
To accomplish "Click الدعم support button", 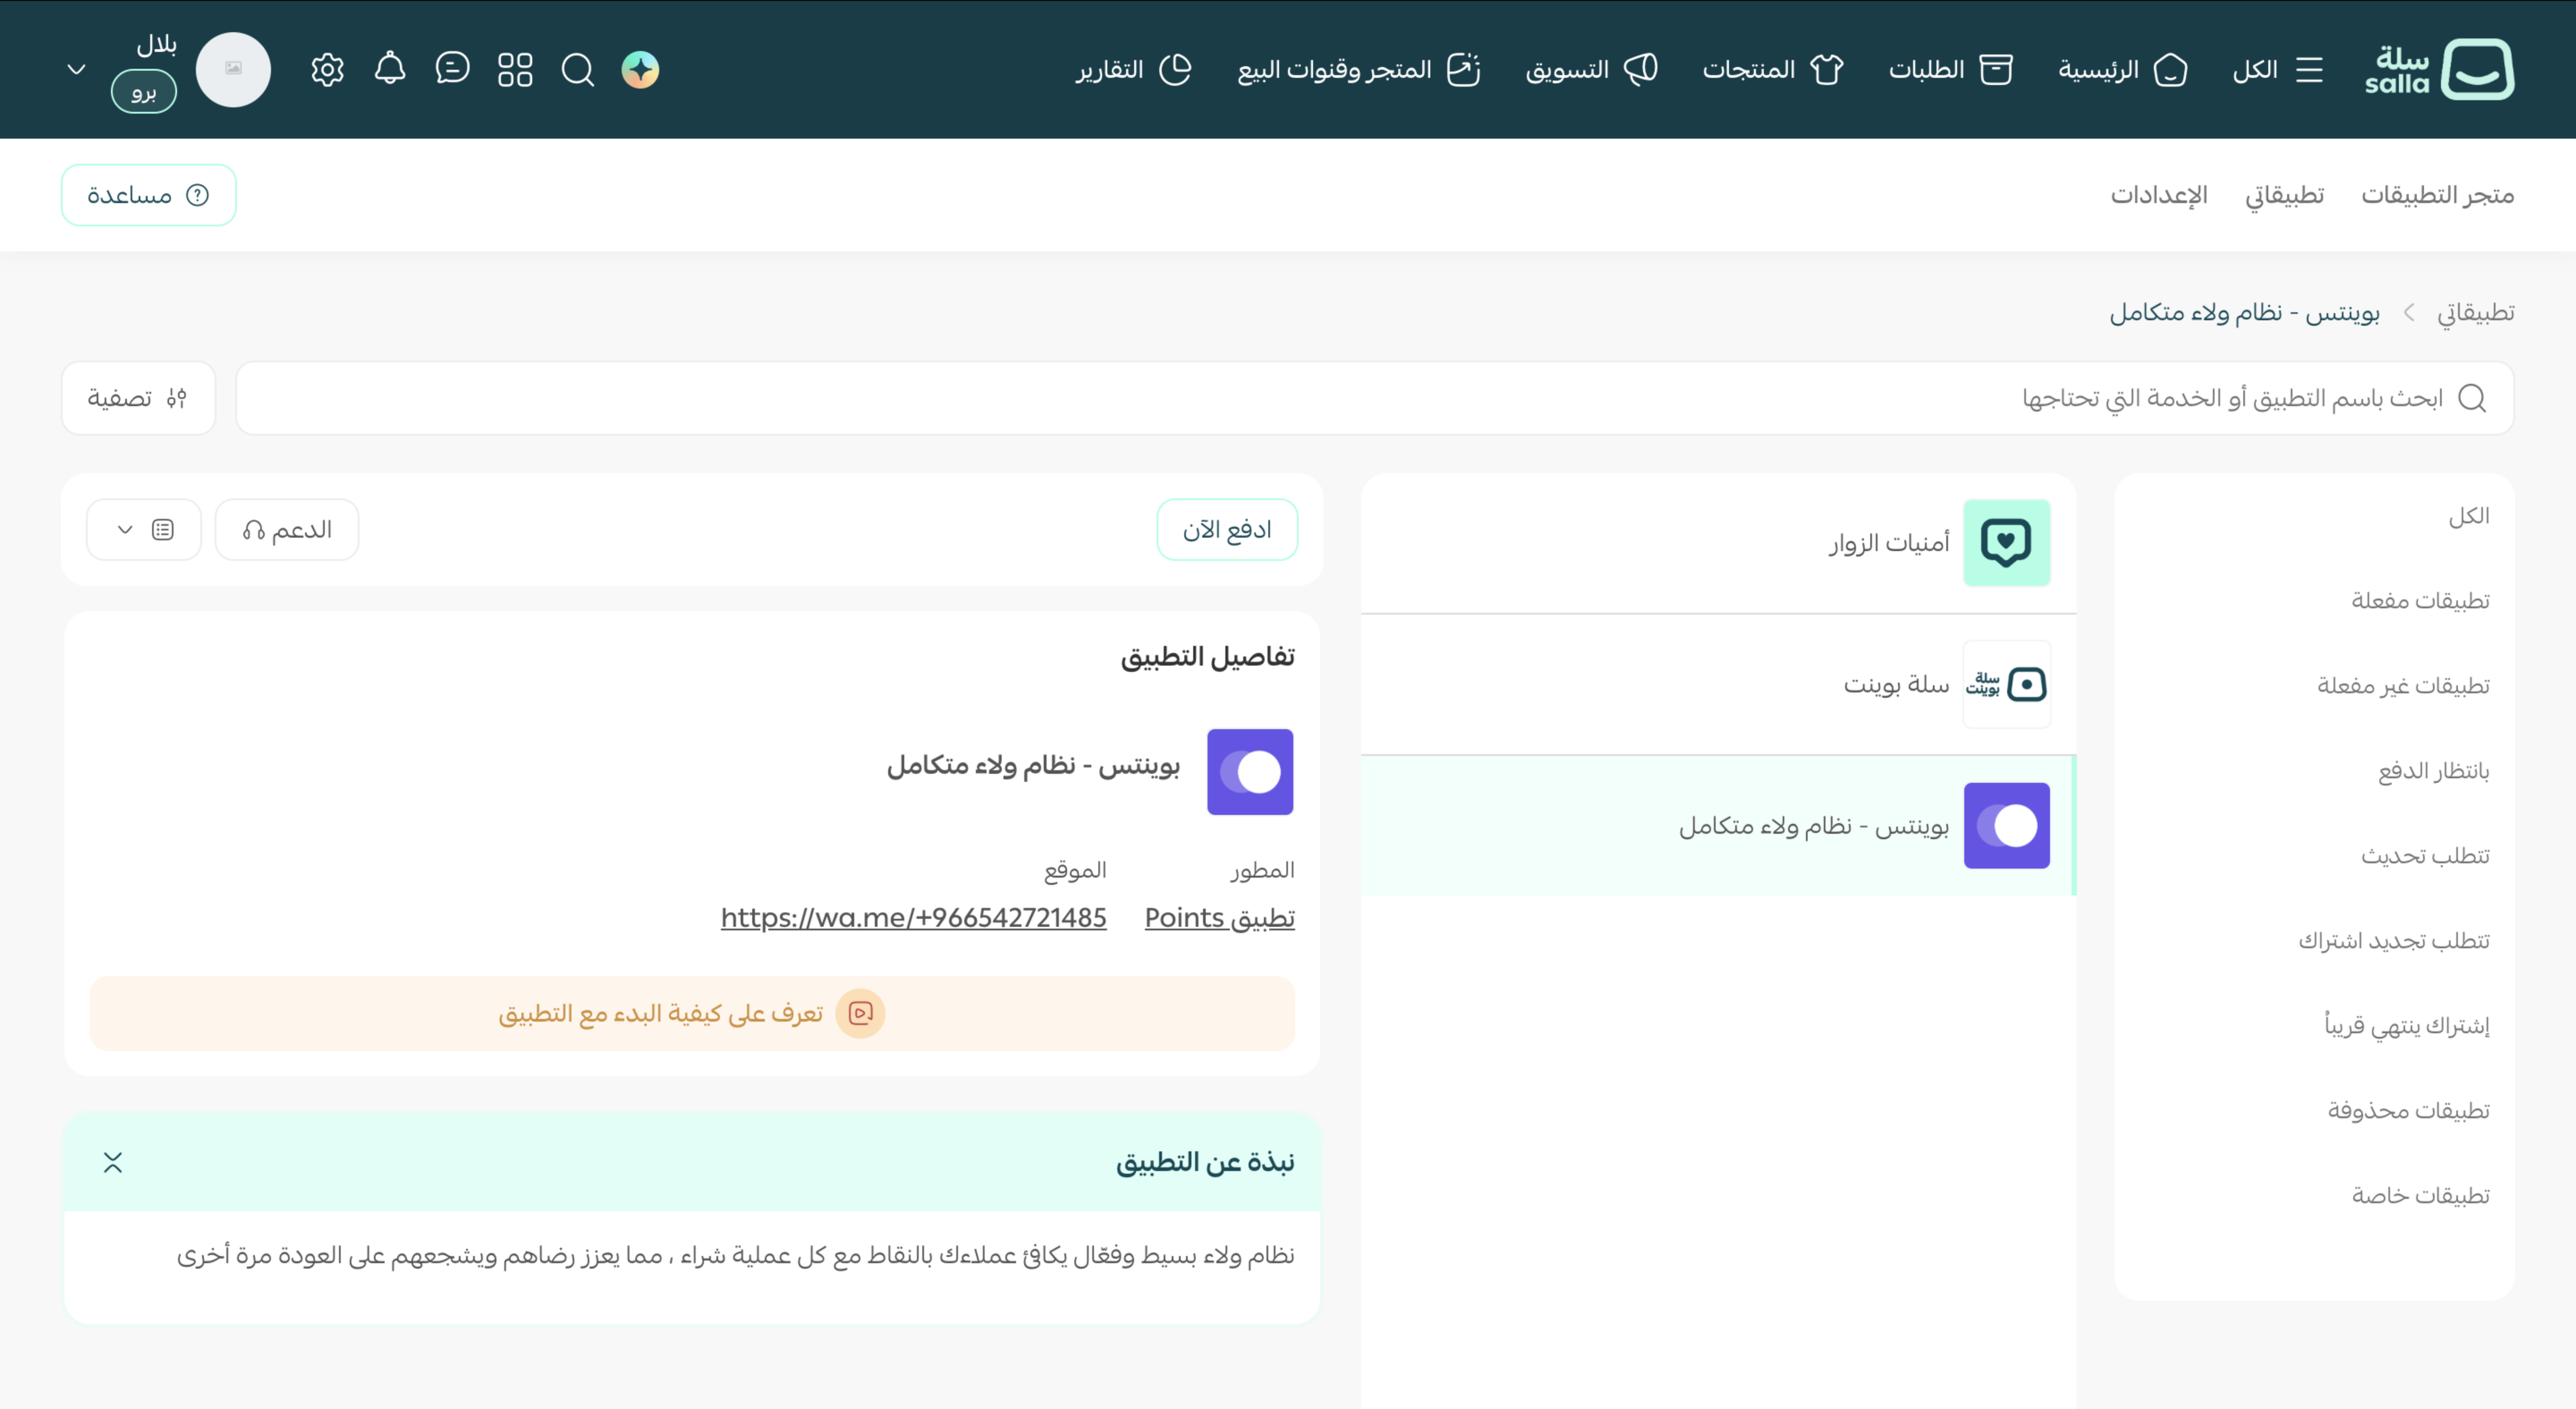I will 287,530.
